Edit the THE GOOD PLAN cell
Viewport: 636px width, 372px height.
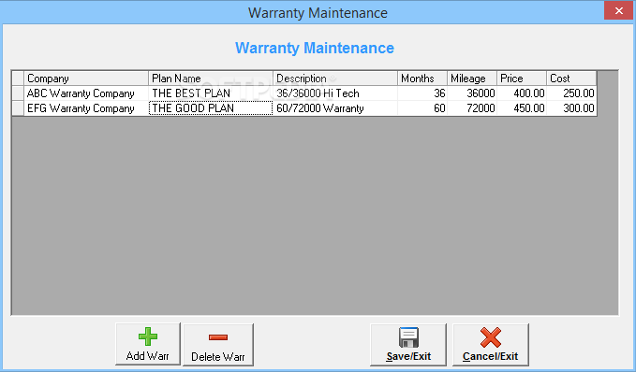(x=211, y=108)
